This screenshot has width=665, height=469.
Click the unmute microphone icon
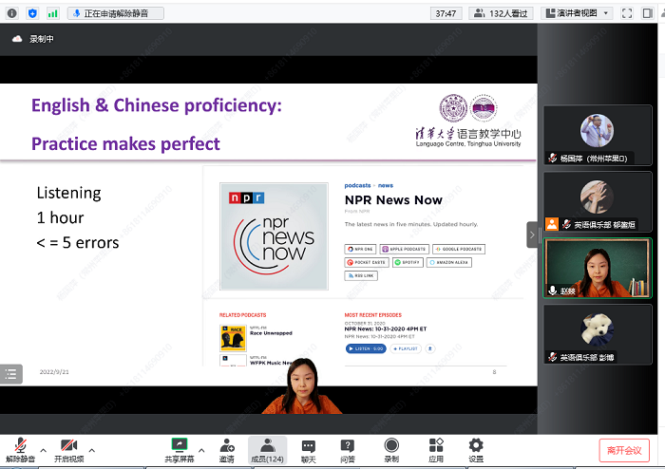(20, 447)
